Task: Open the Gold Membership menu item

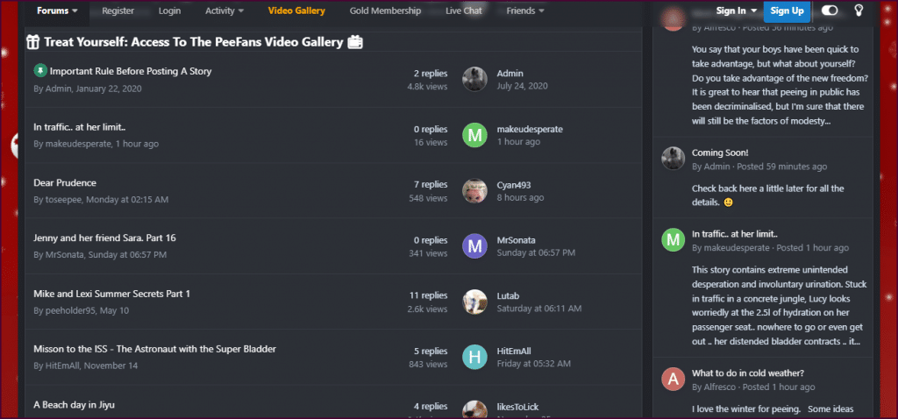Action: pyautogui.click(x=386, y=11)
